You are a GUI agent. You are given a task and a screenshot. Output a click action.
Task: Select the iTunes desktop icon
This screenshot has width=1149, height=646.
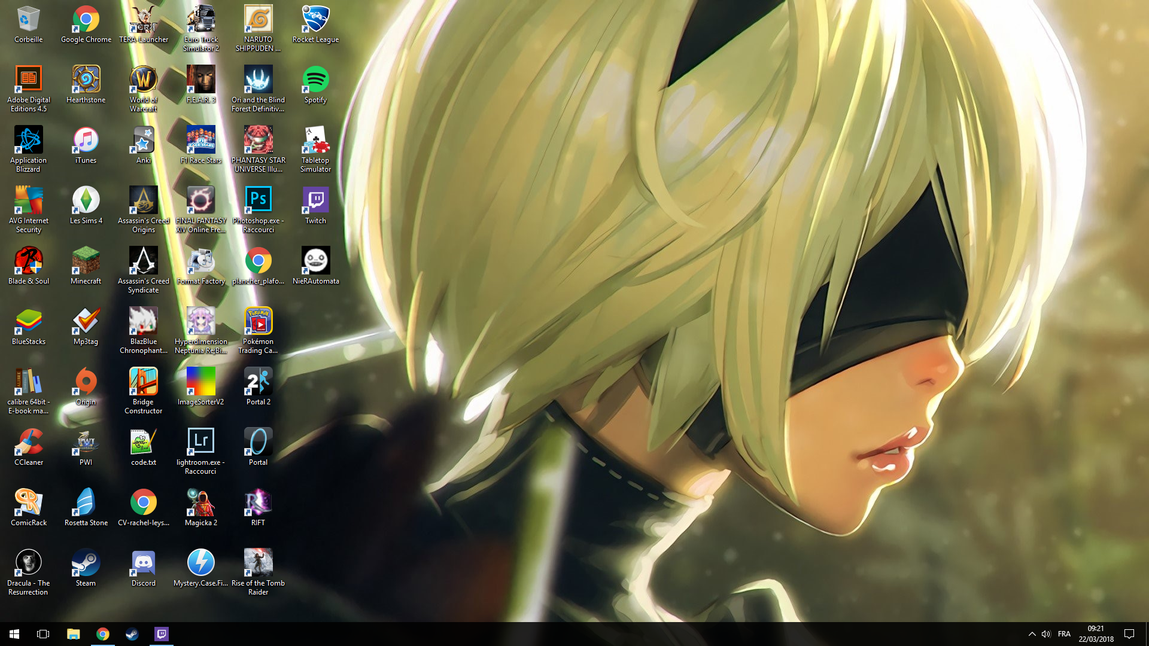86,146
